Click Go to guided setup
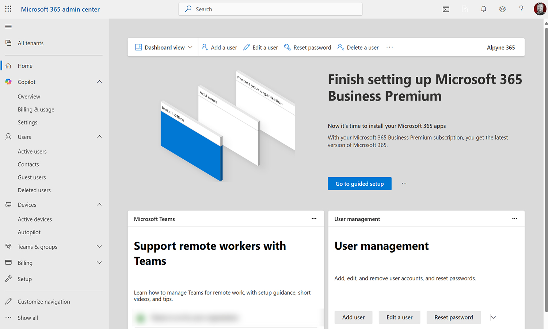Viewport: 548px width, 329px height. click(x=359, y=184)
